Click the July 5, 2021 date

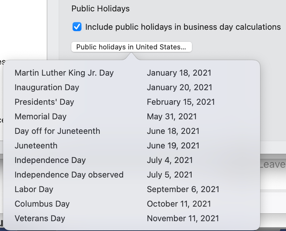point(170,175)
